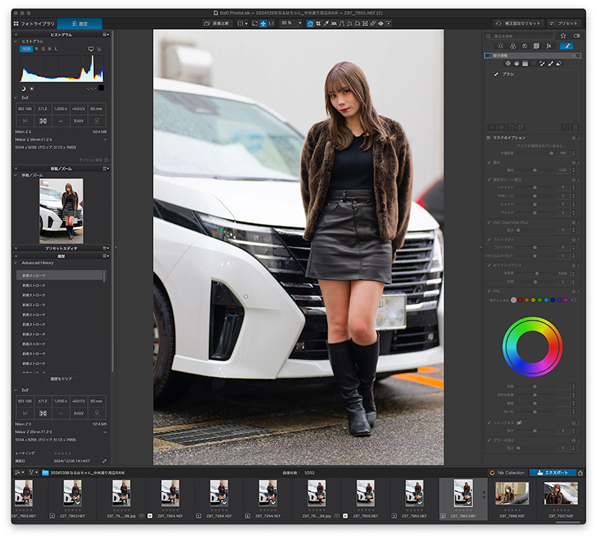
Task: Click the エクスポート export button
Action: click(552, 472)
